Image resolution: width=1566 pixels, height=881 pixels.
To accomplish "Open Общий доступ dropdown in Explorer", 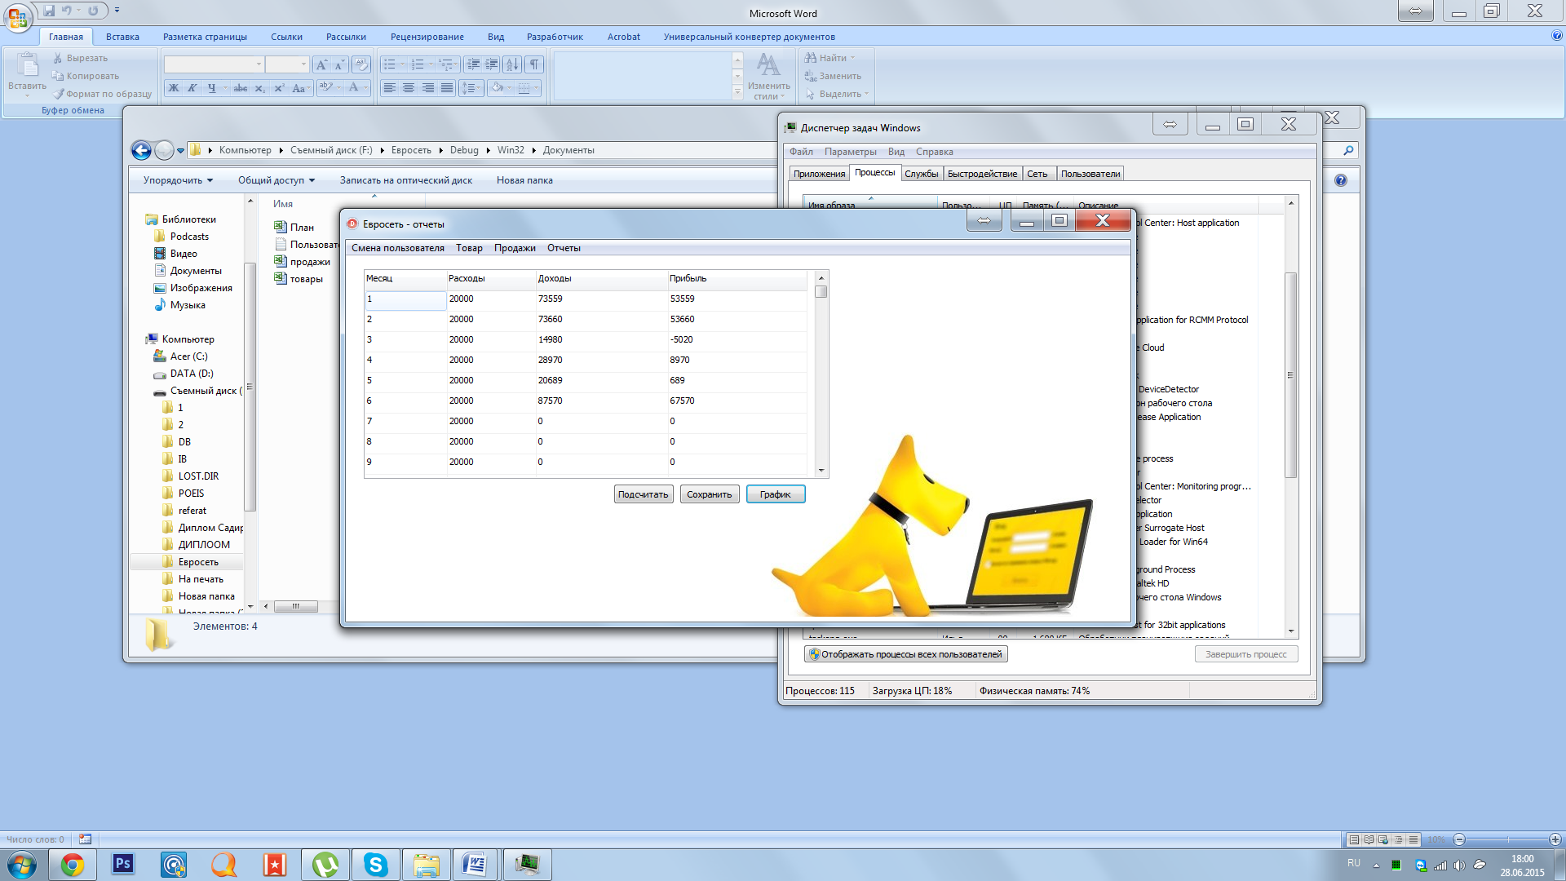I will click(276, 180).
